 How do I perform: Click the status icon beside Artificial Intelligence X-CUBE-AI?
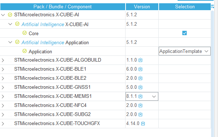click(x=17, y=24)
